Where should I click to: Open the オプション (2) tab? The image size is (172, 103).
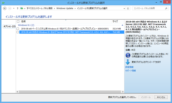[x=9, y=26]
